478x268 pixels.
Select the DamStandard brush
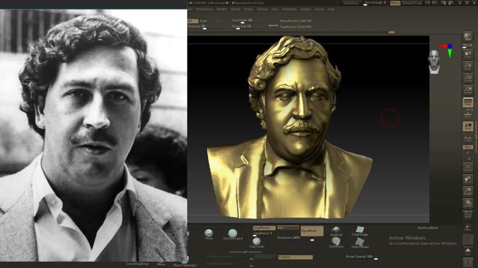point(232,233)
